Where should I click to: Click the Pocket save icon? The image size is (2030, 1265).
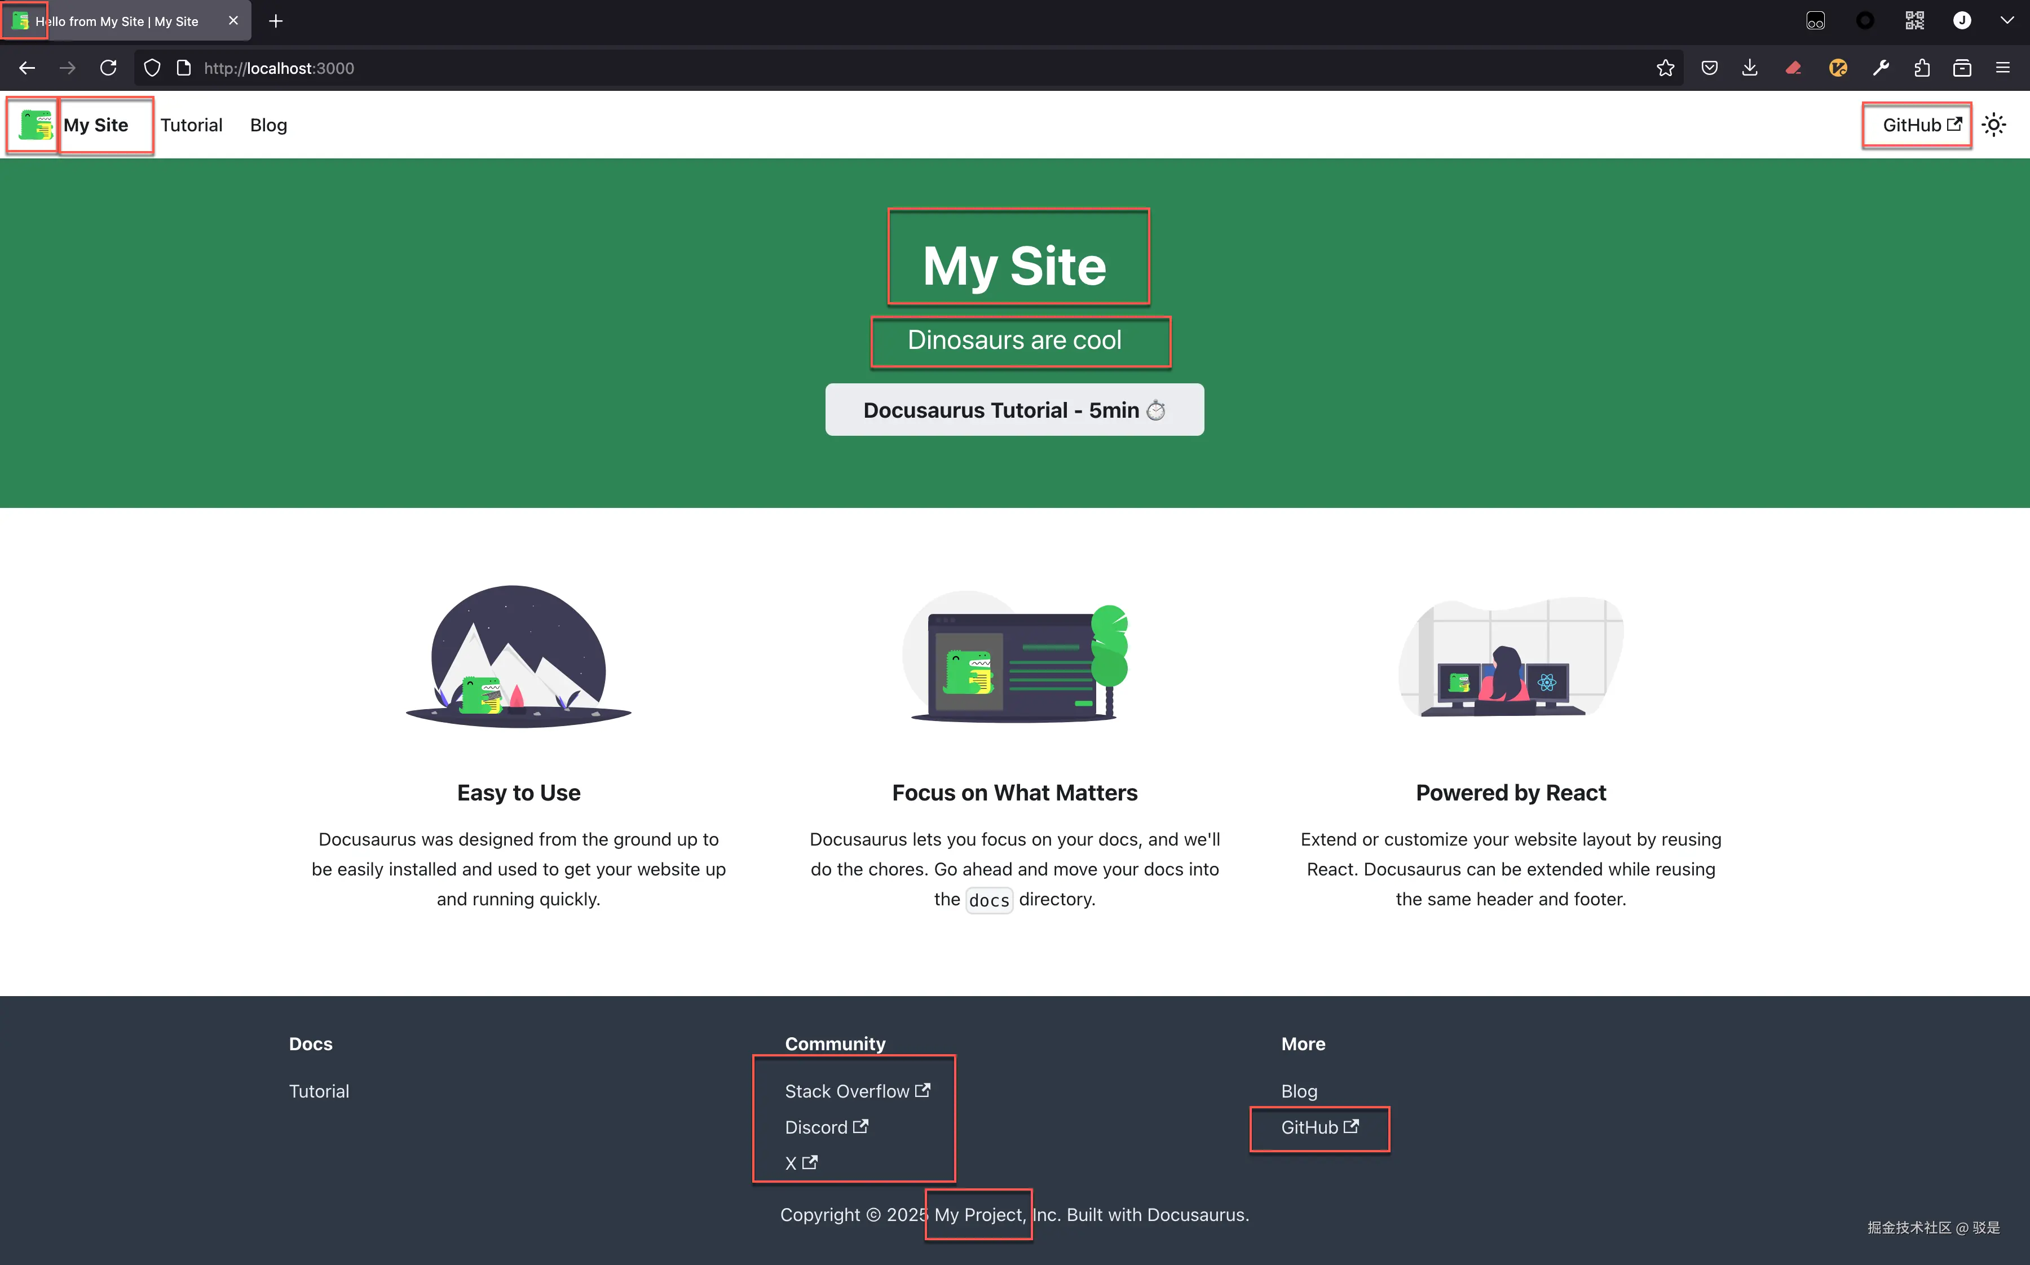(1710, 69)
